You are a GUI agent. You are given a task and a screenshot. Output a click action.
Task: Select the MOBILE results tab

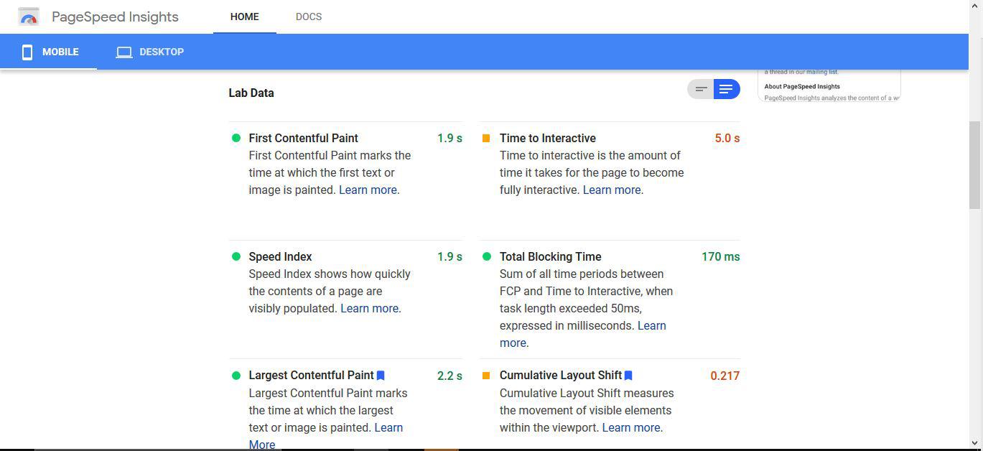click(49, 52)
